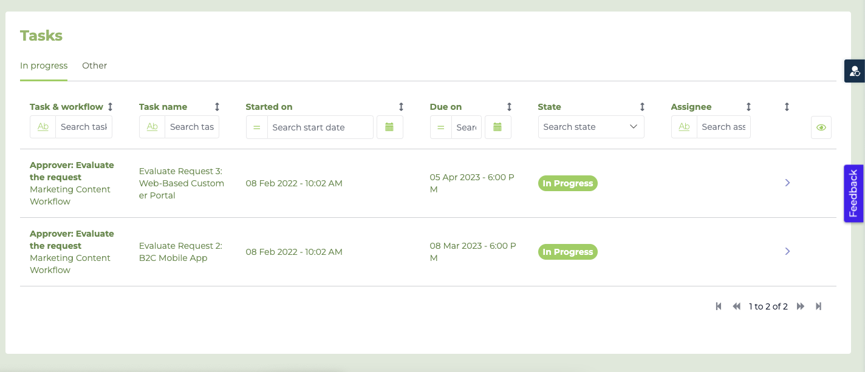Open Request 2 task with chevron arrow
865x372 pixels.
(x=787, y=251)
